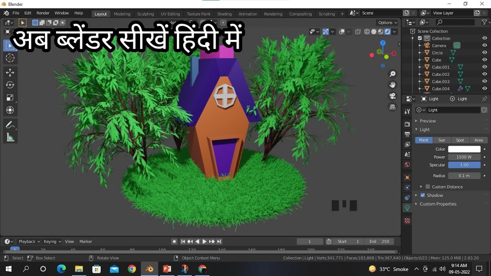The height and width of the screenshot is (276, 491).
Task: Click the Specular slider field
Action: click(x=464, y=165)
